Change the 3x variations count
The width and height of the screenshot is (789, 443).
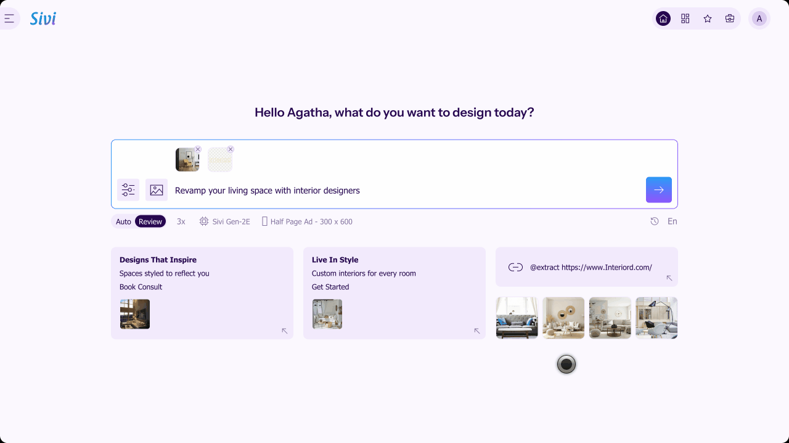click(x=181, y=221)
